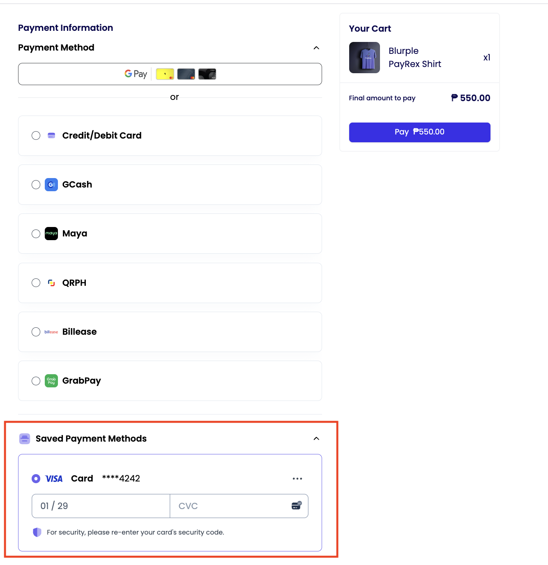Image resolution: width=548 pixels, height=565 pixels.
Task: Click the Saved Payment Methods wallet icon
Action: click(25, 439)
